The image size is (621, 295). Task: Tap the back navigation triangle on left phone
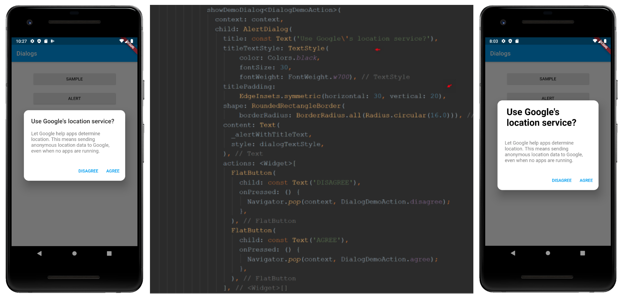[39, 253]
